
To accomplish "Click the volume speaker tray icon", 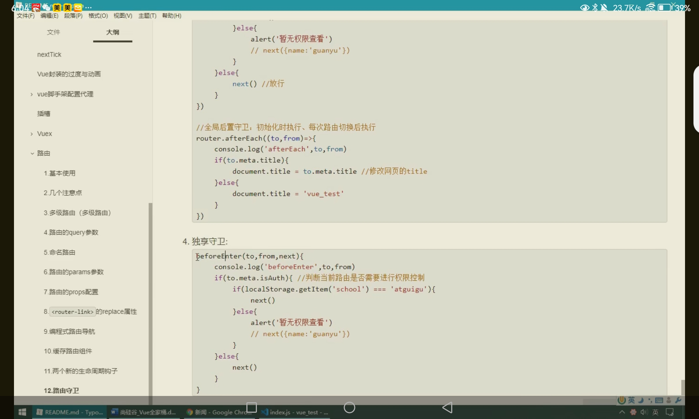I will point(643,412).
